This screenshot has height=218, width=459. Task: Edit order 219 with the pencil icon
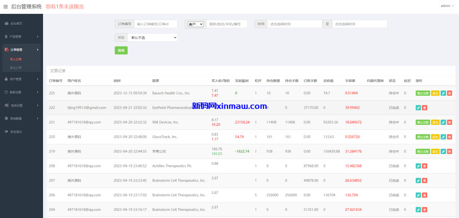pyautogui.click(x=443, y=151)
